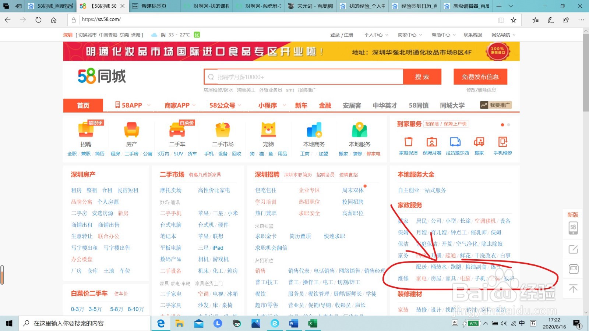The height and width of the screenshot is (331, 589).
Task: Click the browser address bar URL
Action: tap(101, 19)
